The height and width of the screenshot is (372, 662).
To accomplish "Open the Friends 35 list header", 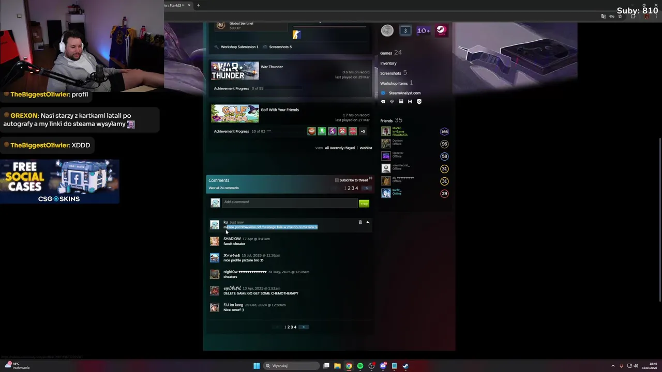I will [x=391, y=120].
